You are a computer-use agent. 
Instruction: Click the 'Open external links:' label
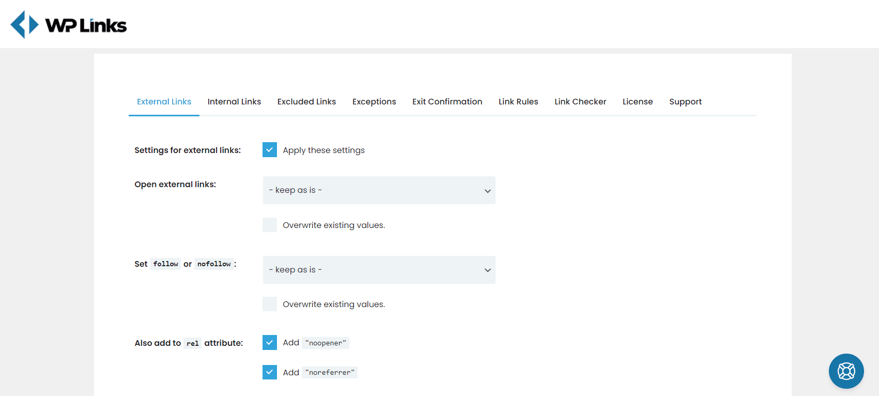[x=175, y=185]
